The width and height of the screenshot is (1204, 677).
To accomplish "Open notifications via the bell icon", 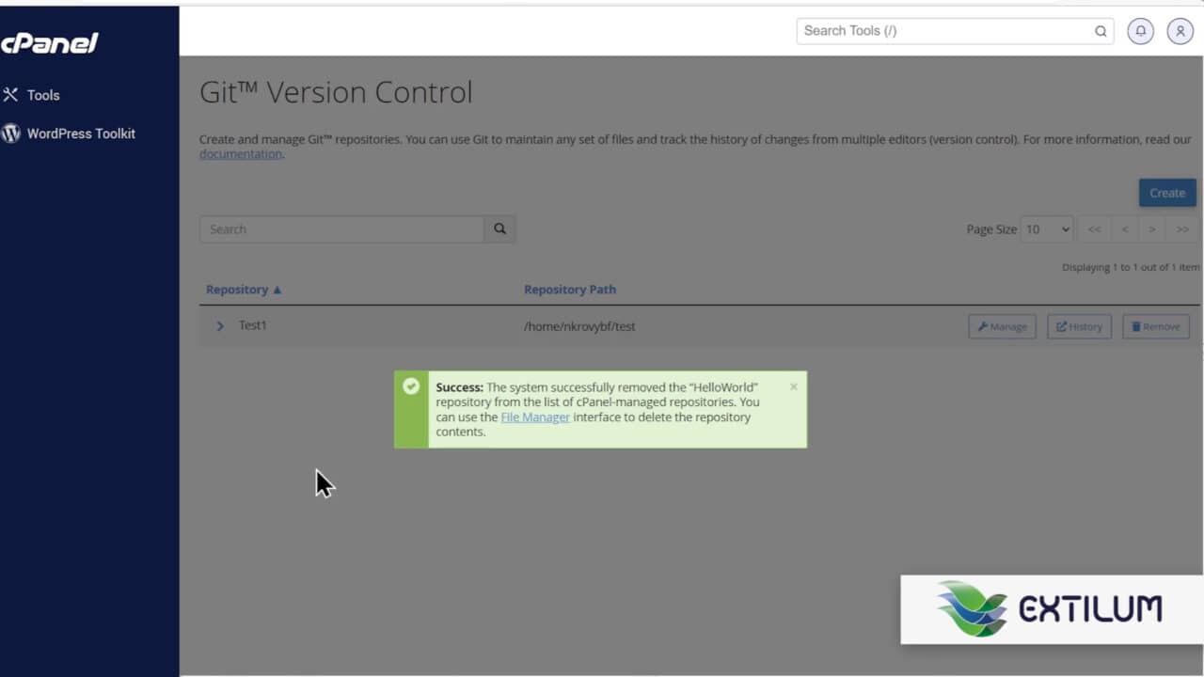I will point(1140,31).
